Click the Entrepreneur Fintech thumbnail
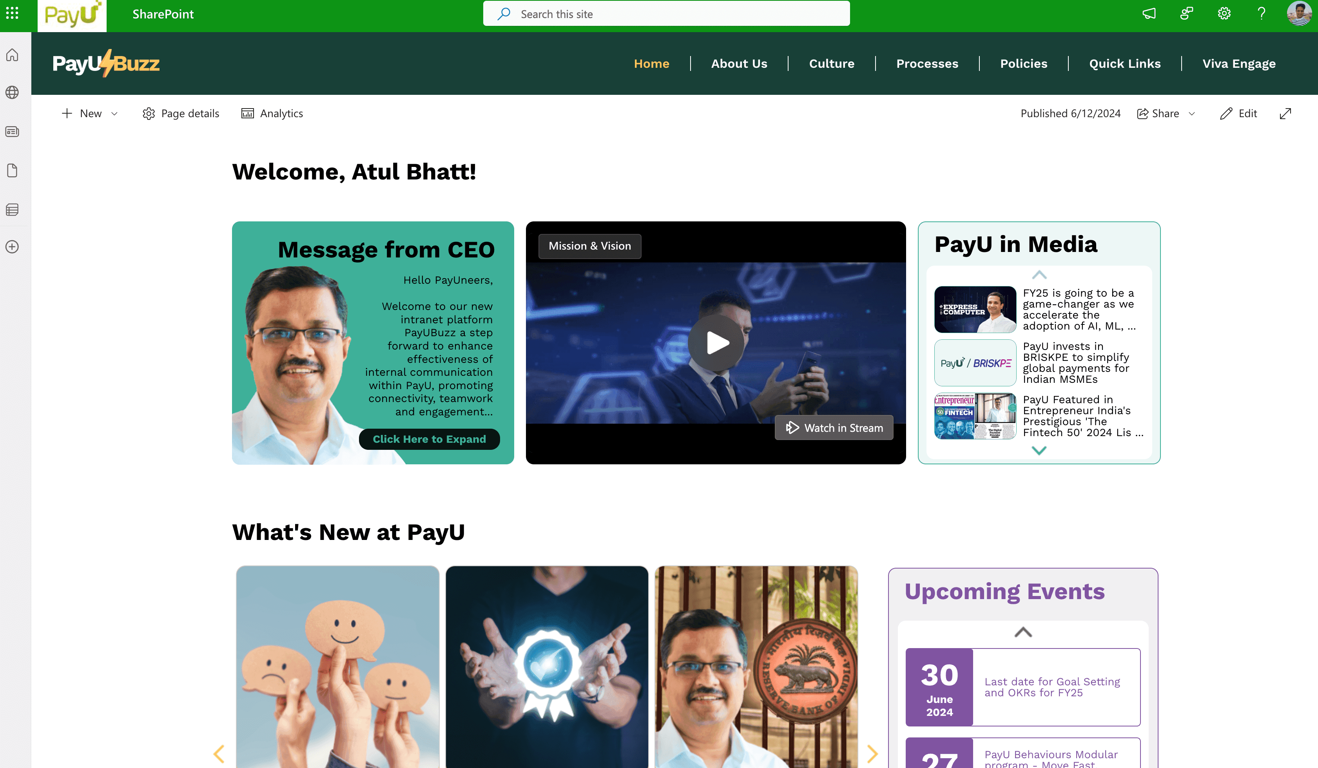The height and width of the screenshot is (768, 1318). (x=975, y=416)
